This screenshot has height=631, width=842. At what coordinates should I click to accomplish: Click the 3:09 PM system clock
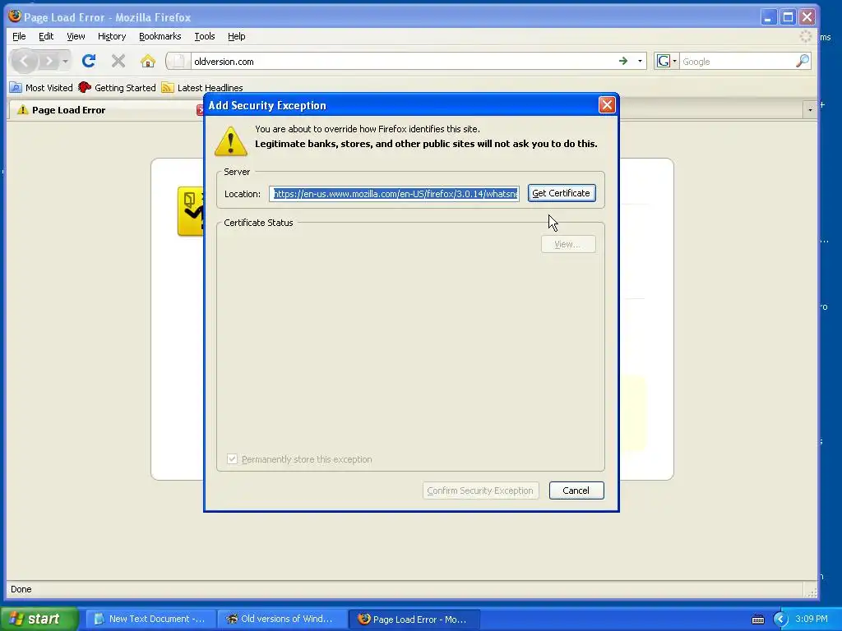tap(812, 619)
